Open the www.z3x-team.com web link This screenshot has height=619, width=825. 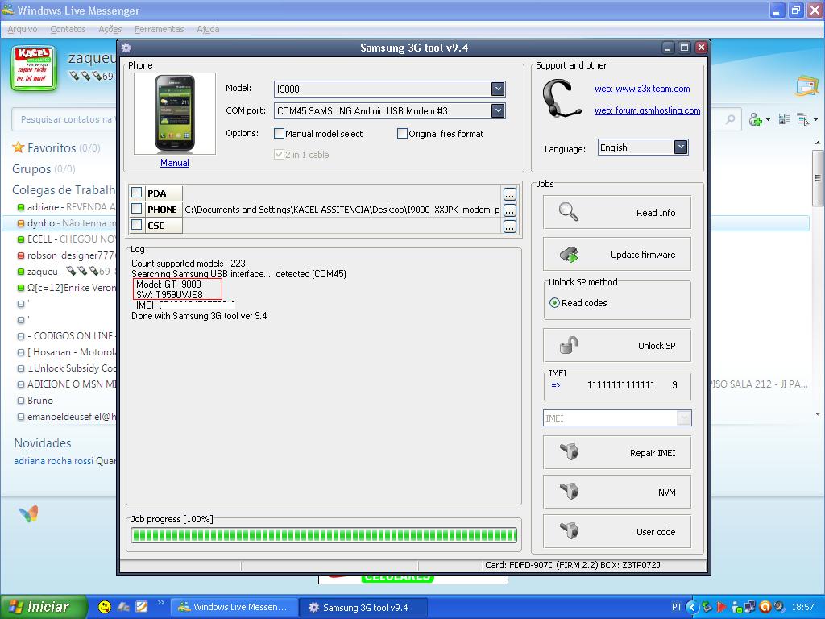[642, 89]
